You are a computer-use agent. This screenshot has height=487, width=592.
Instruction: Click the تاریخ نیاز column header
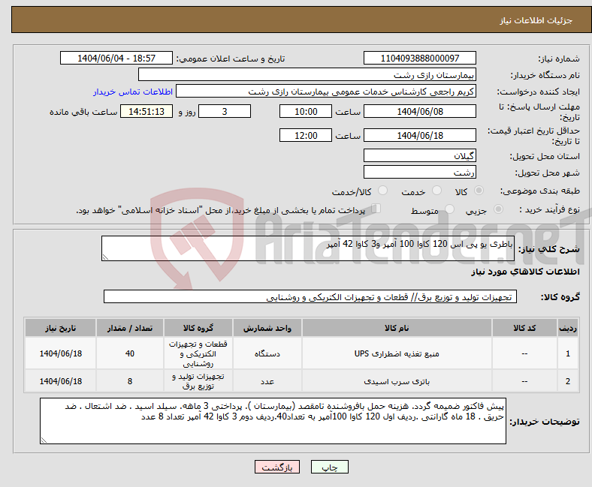[x=60, y=328]
